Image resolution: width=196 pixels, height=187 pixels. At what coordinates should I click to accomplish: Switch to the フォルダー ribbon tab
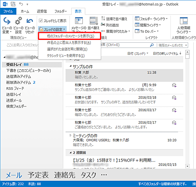pos(60,11)
